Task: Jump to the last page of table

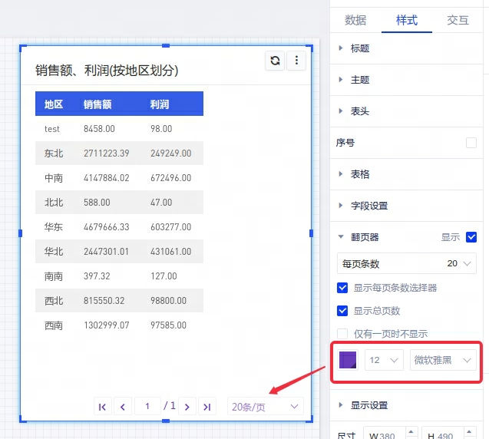Action: pos(206,407)
